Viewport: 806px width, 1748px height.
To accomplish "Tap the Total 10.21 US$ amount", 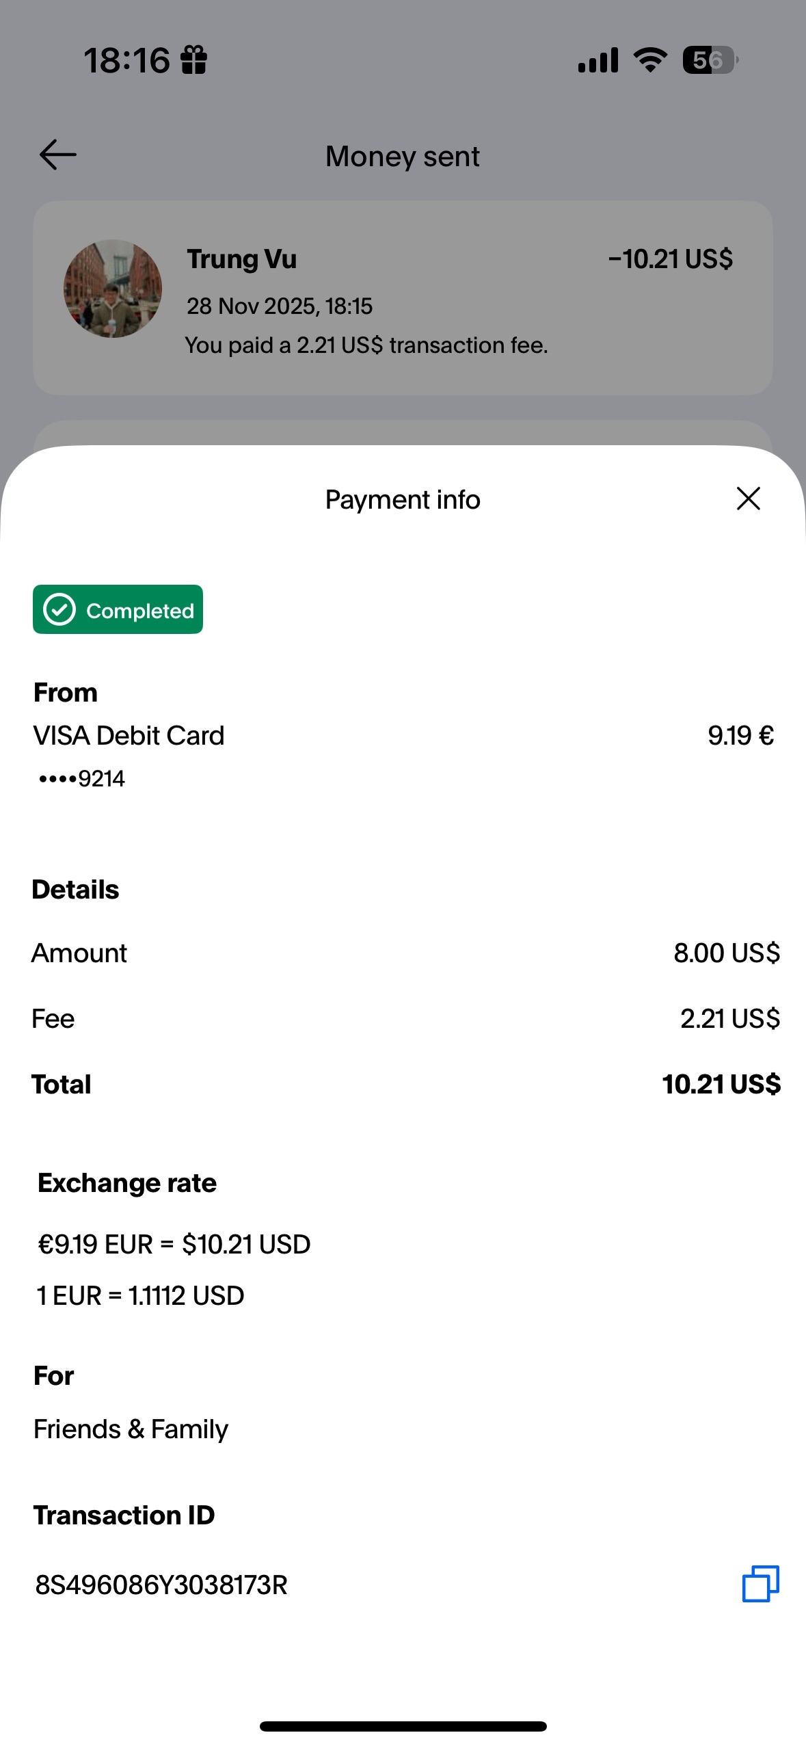I will 721,1084.
